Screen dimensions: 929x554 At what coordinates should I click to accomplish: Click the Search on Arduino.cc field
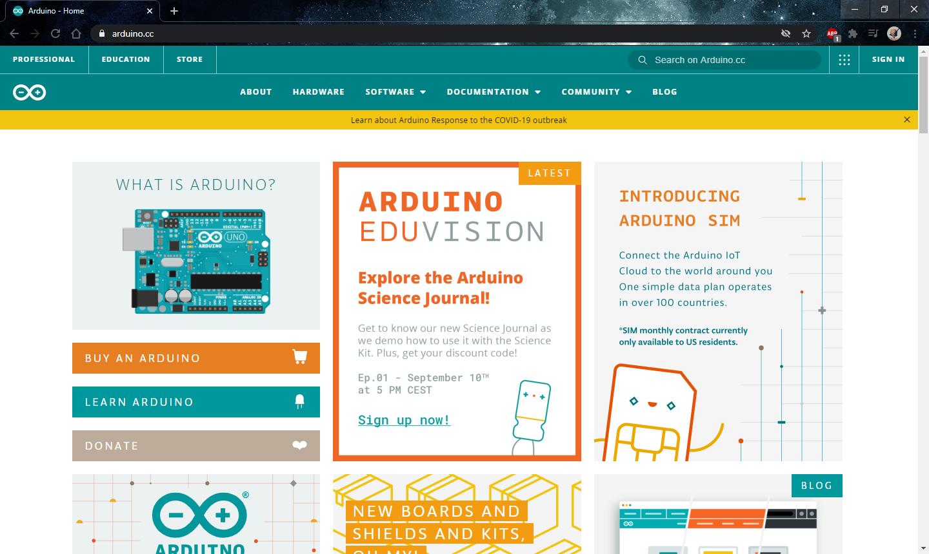[724, 60]
